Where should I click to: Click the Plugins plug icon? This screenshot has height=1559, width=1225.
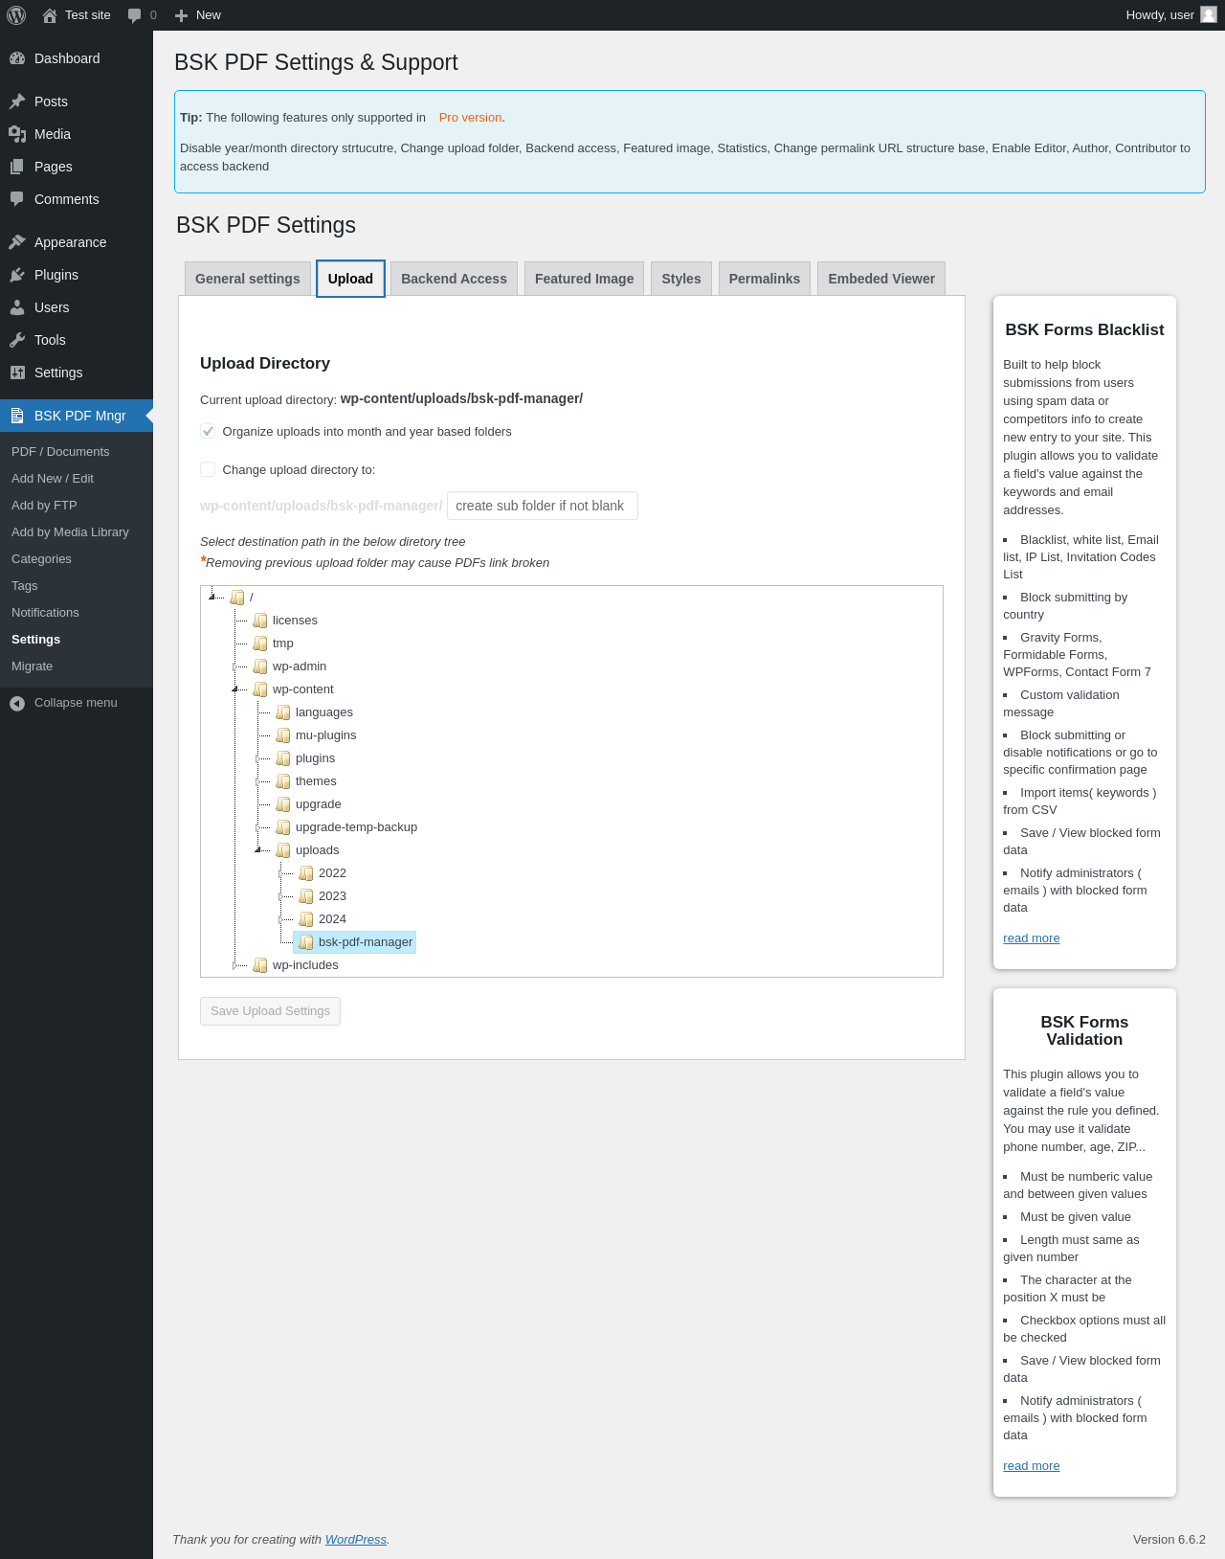[x=17, y=275]
